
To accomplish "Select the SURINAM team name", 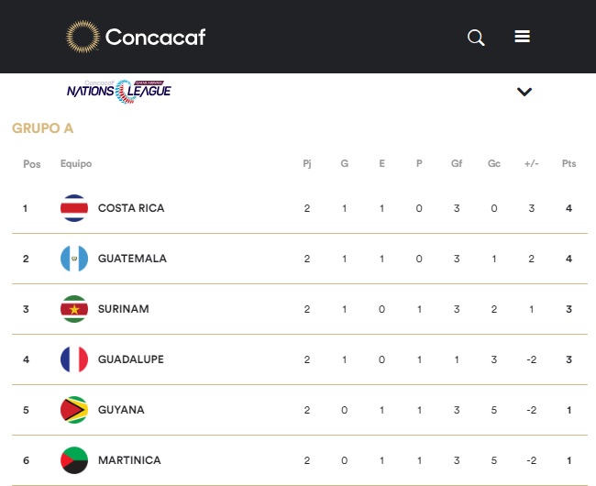I will pyautogui.click(x=123, y=309).
